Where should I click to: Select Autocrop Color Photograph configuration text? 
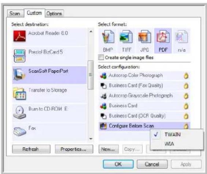[x=136, y=75]
